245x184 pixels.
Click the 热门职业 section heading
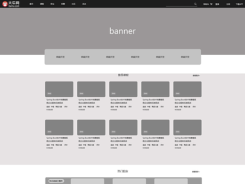pyautogui.click(x=123, y=171)
